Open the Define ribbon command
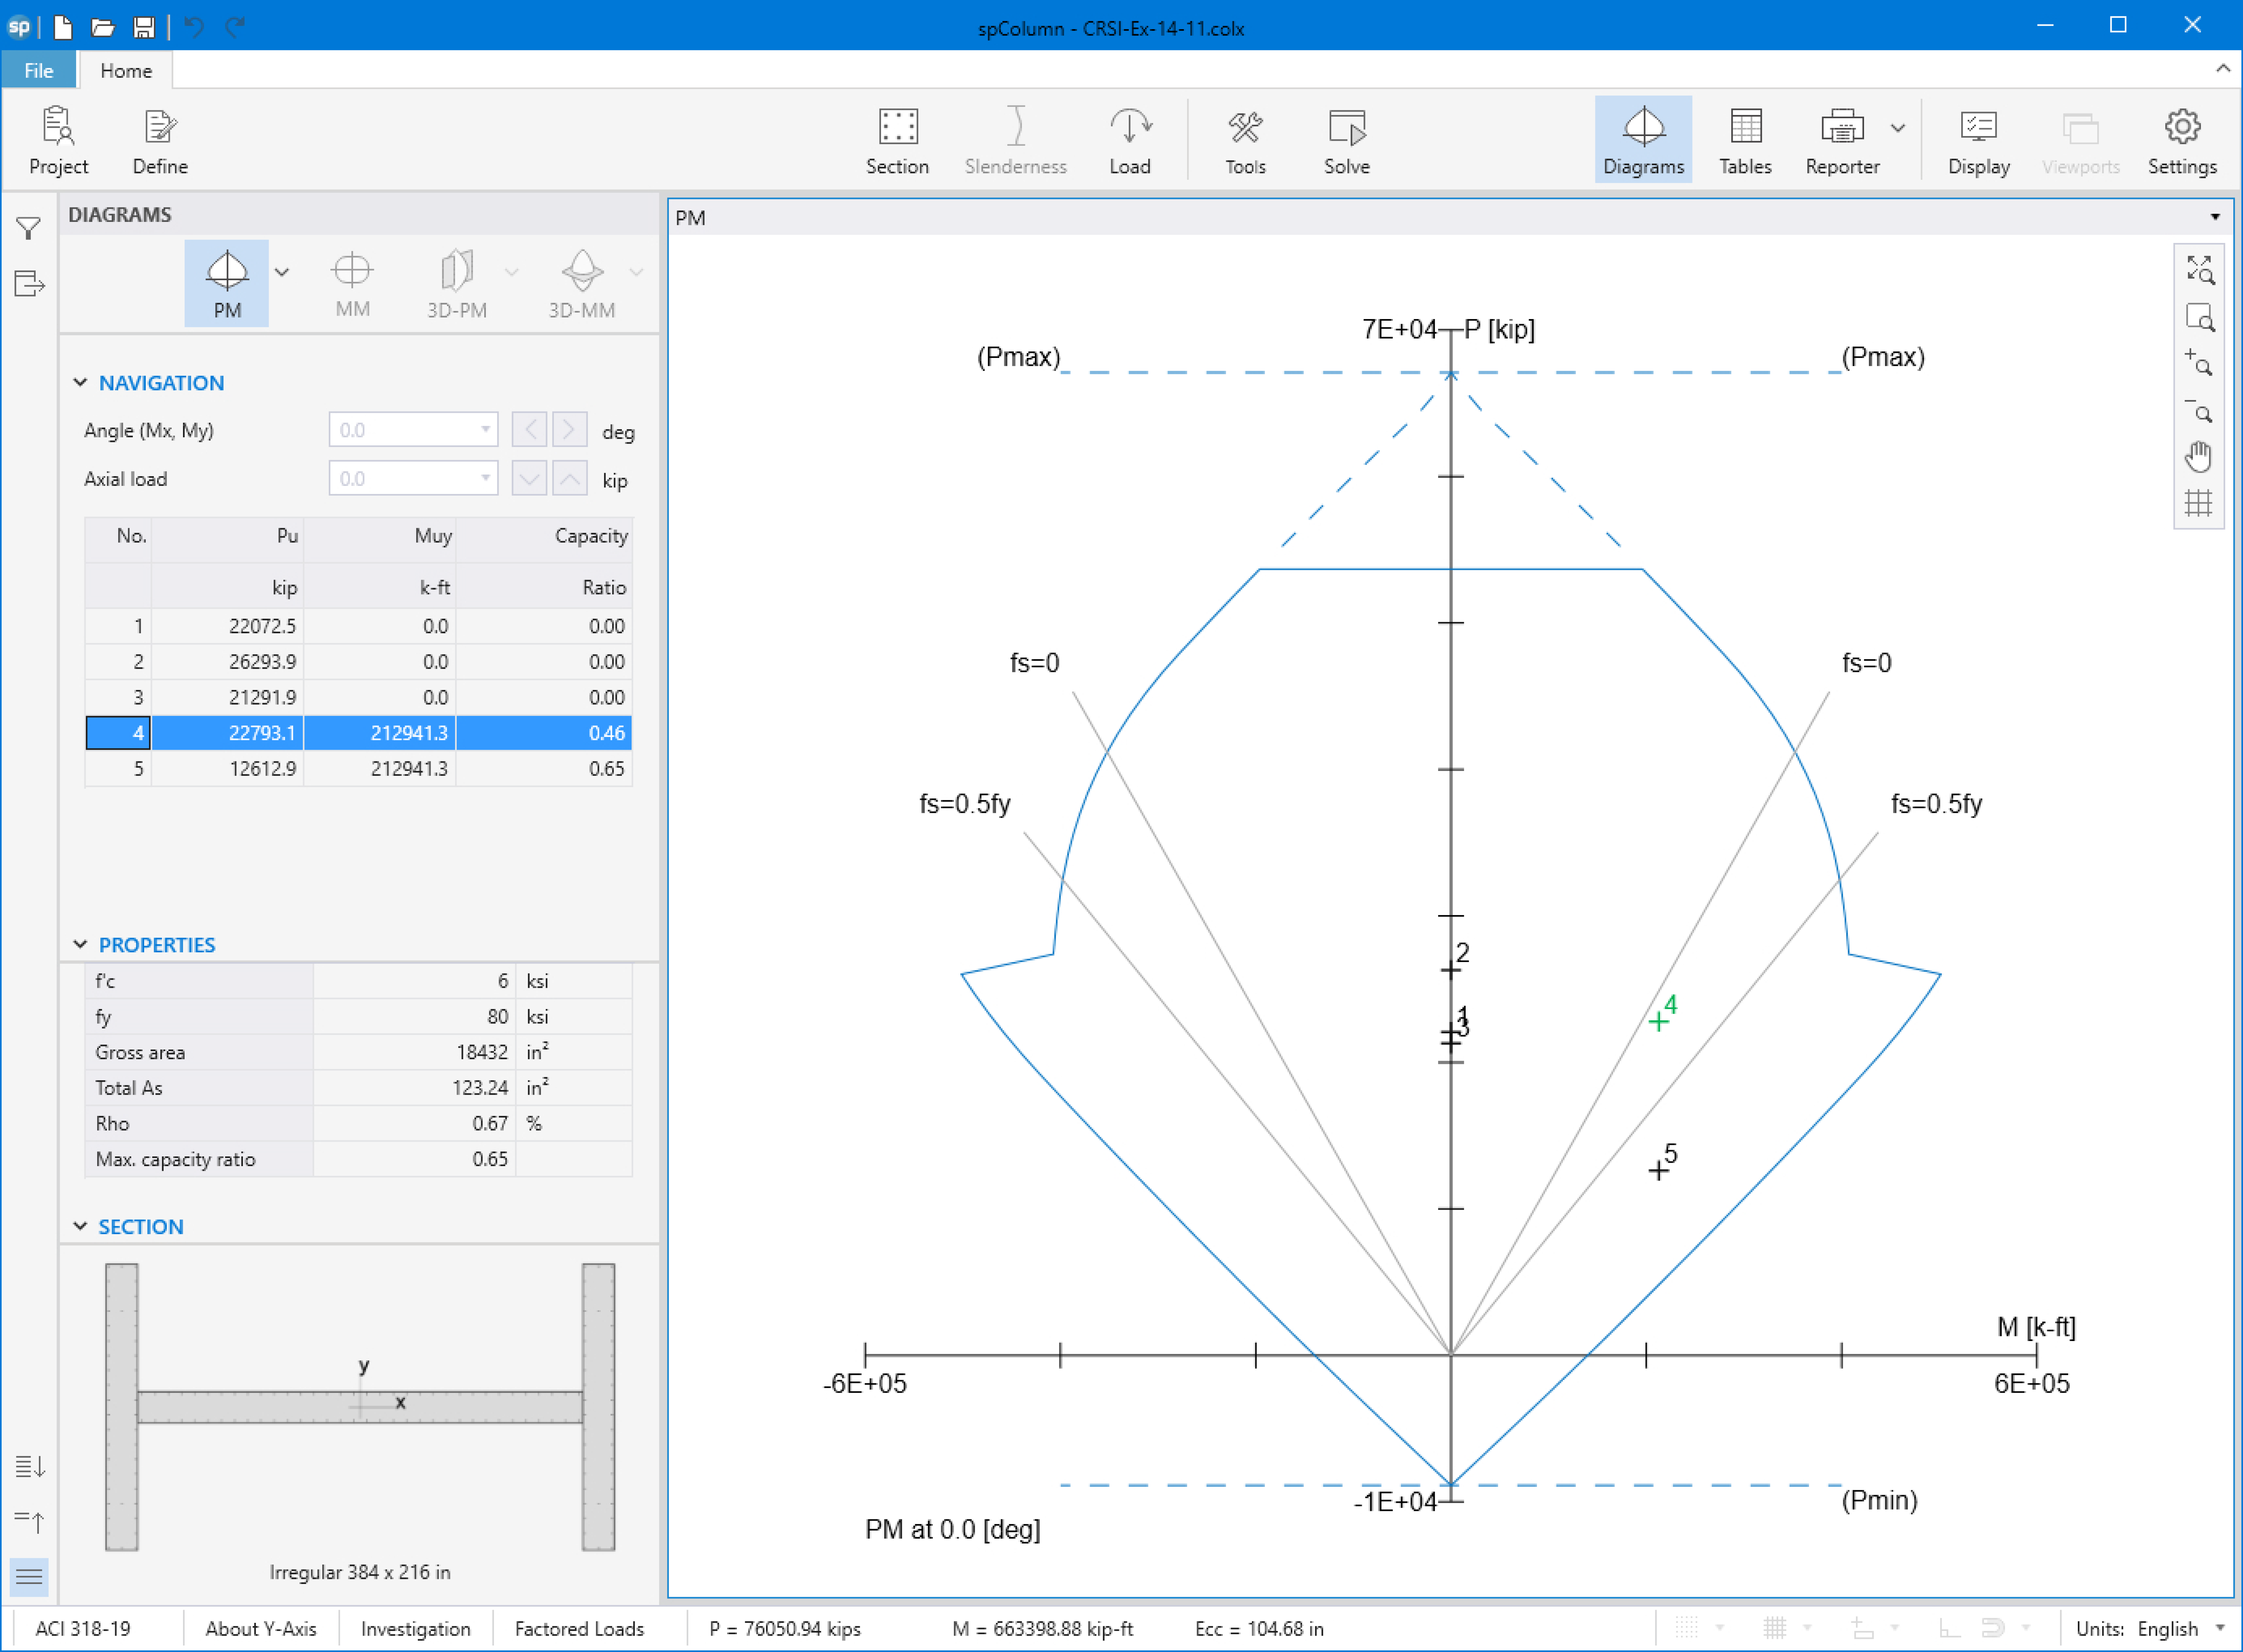The height and width of the screenshot is (1652, 2243). tap(160, 140)
